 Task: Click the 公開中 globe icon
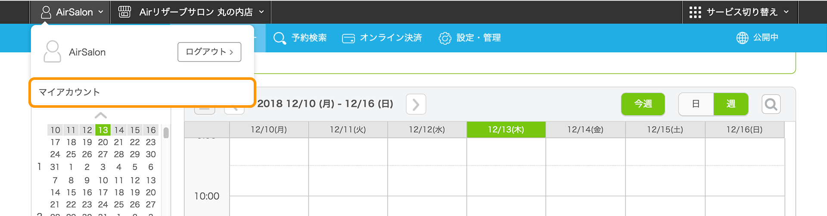[742, 38]
